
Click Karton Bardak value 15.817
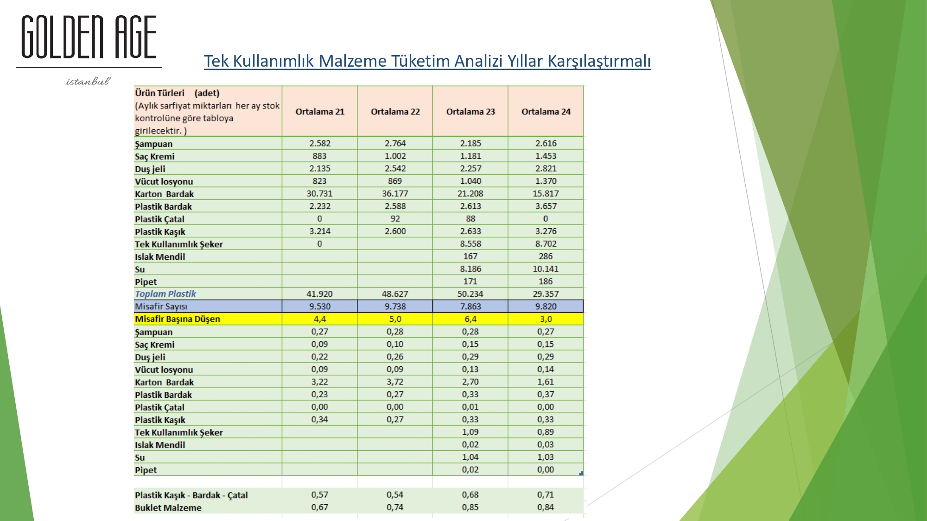click(x=546, y=193)
